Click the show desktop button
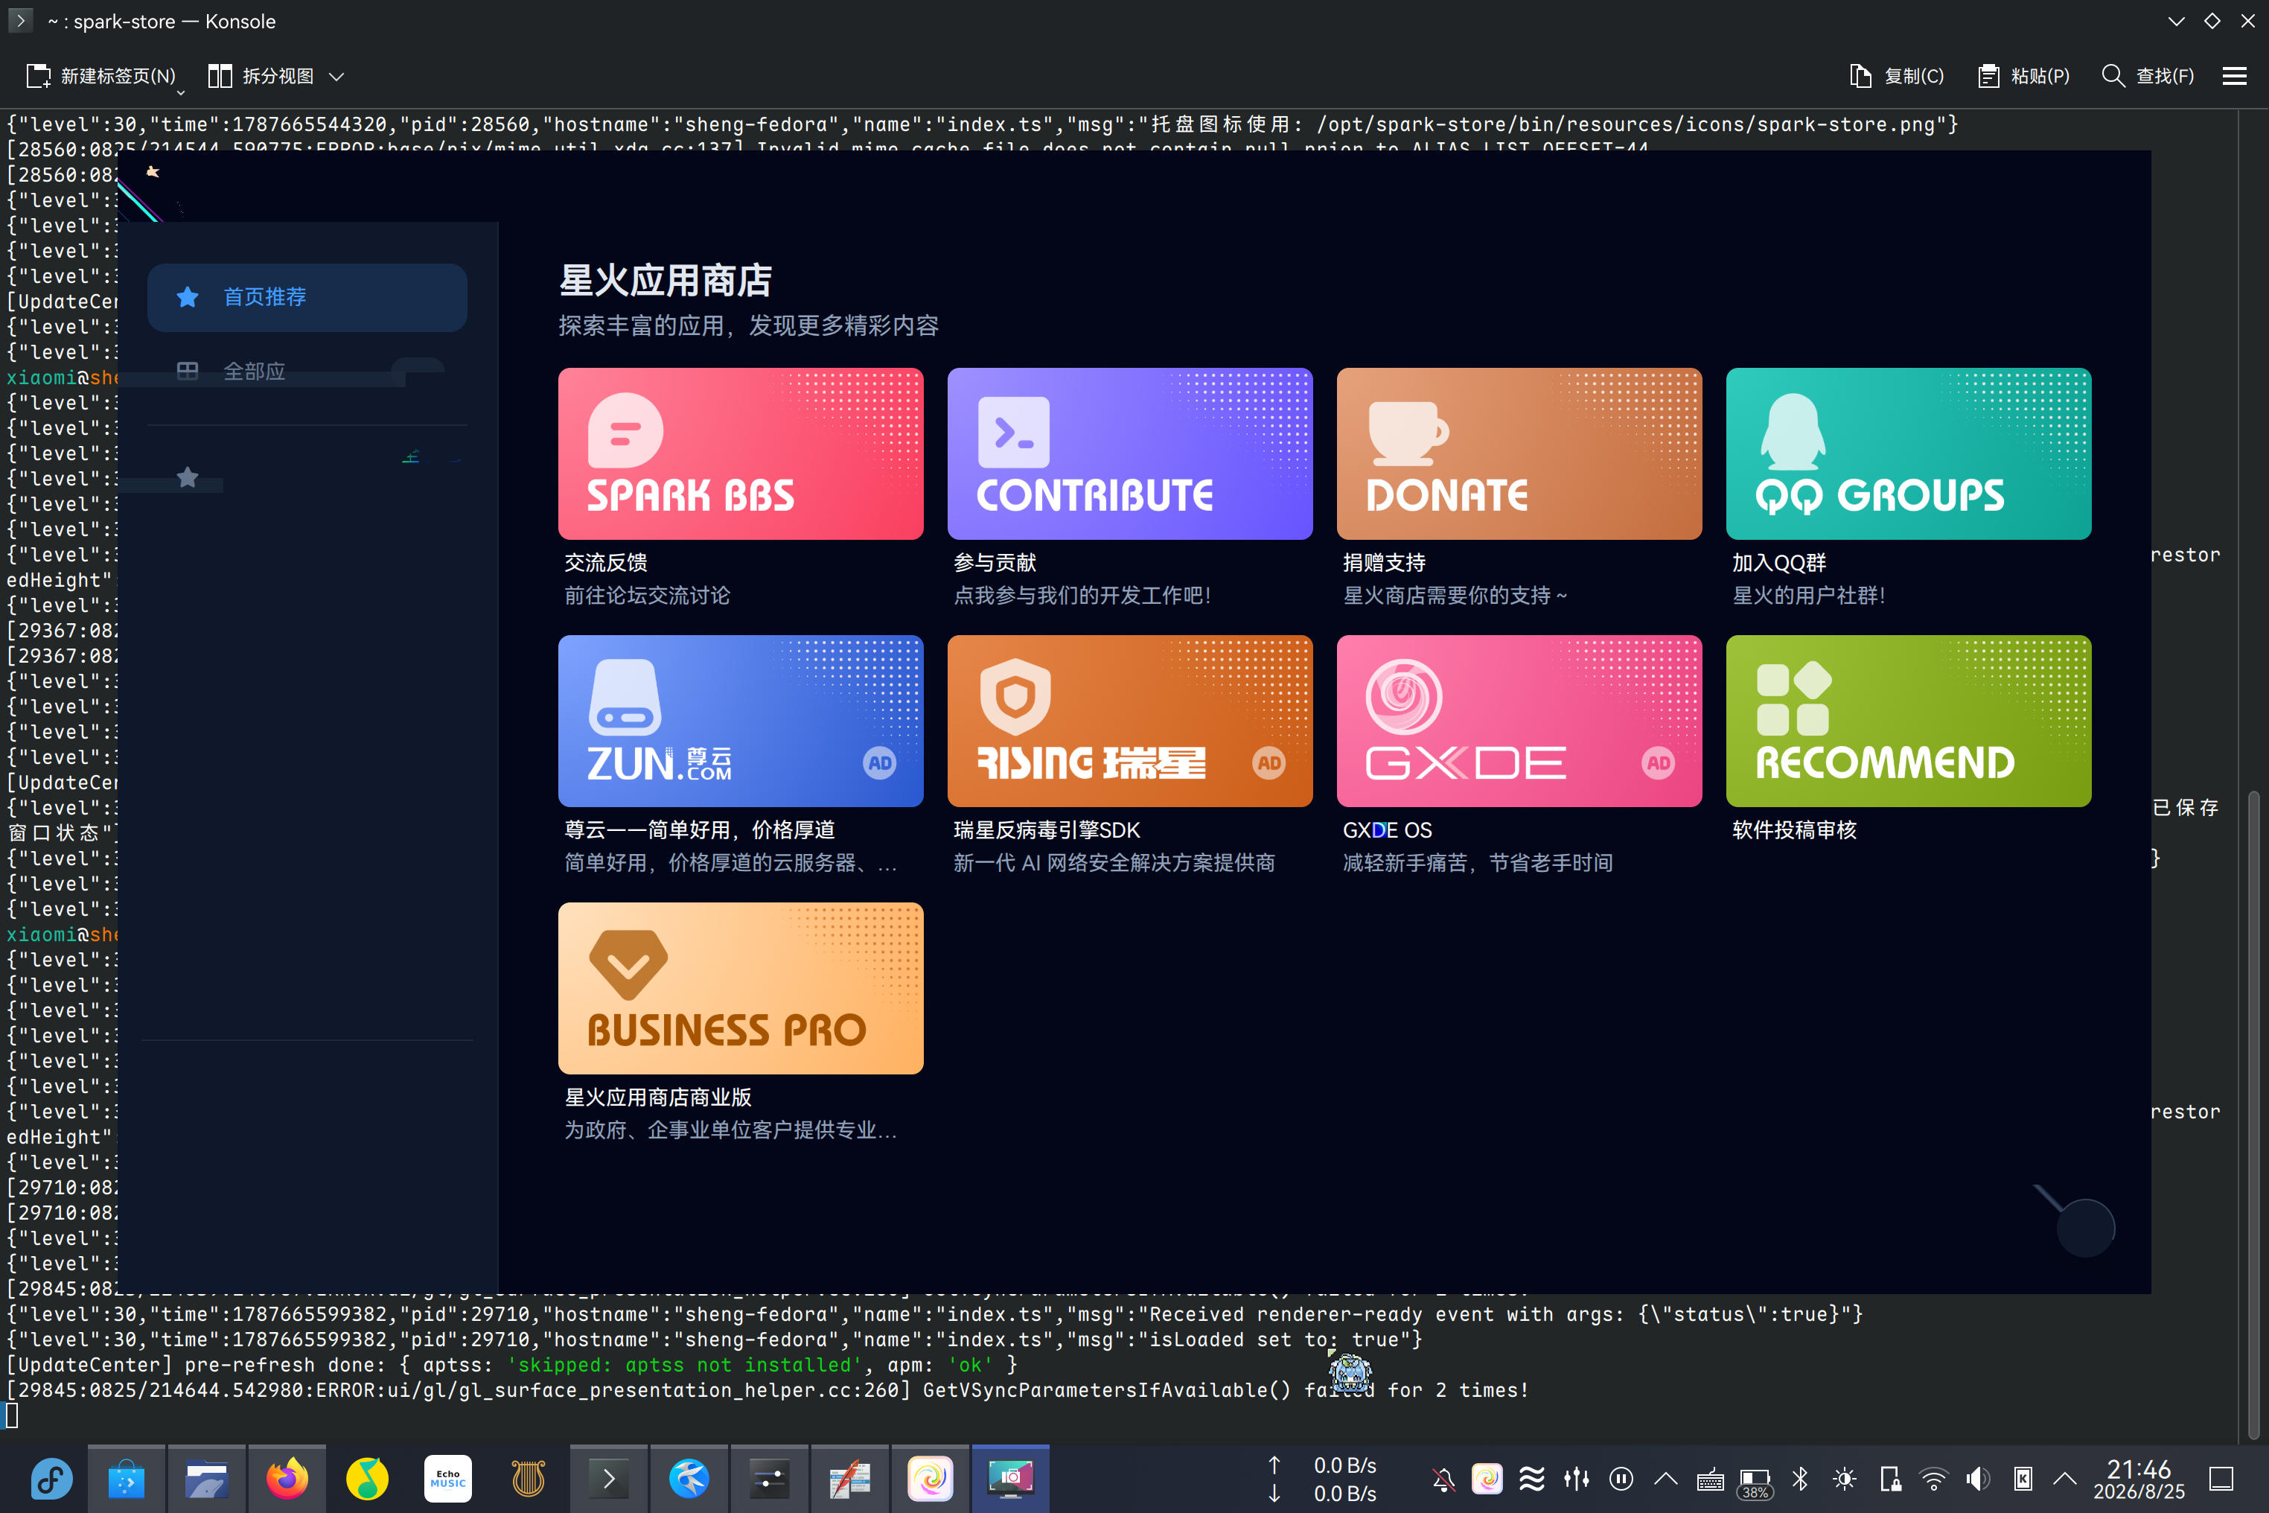This screenshot has height=1513, width=2269. pyautogui.click(x=2221, y=1478)
